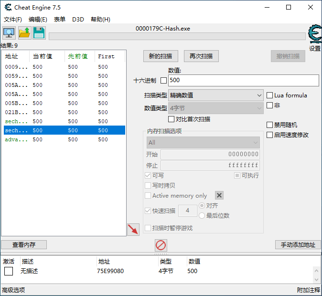Click the 设置 label under the logo
Screen dimensions: 322x296
pyautogui.click(x=315, y=48)
